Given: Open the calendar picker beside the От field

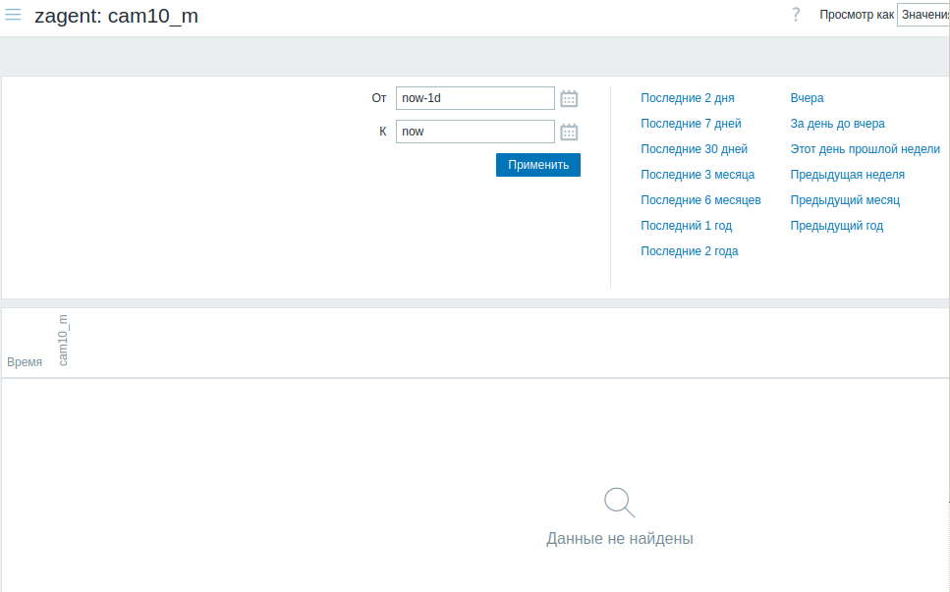Looking at the screenshot, I should coord(568,98).
